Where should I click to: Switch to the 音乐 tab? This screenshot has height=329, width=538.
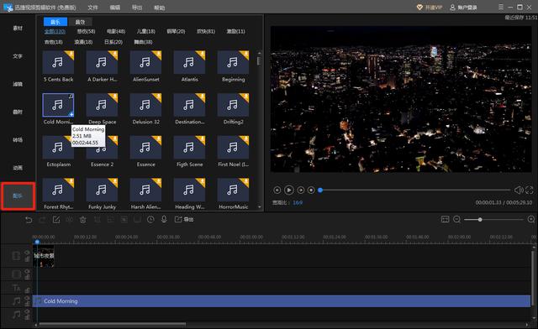(x=55, y=22)
